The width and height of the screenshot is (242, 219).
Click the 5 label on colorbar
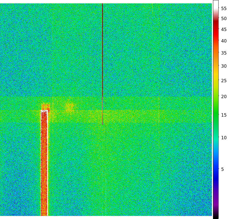coord(222,169)
